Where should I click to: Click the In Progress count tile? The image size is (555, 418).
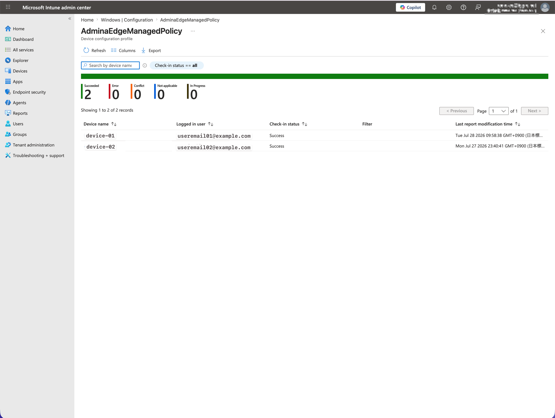(196, 92)
